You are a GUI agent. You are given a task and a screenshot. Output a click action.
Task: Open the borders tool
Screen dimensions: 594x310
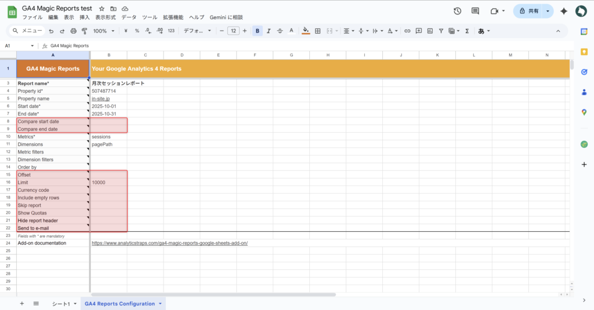317,31
